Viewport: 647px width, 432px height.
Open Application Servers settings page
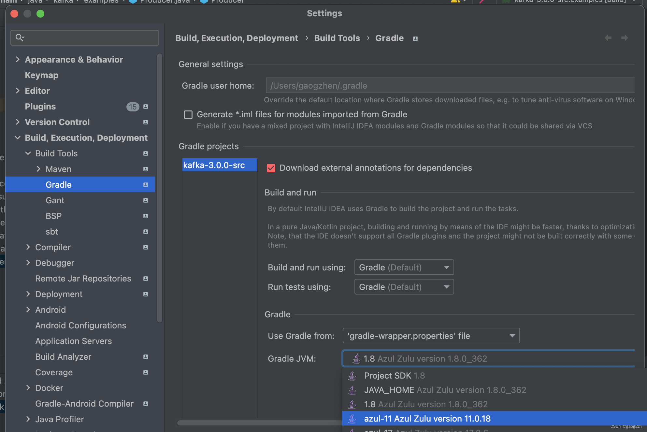coord(74,341)
